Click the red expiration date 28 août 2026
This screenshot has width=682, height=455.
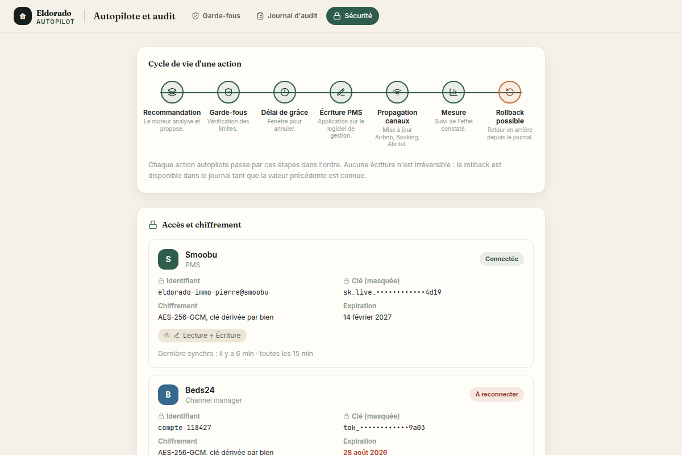(x=365, y=453)
